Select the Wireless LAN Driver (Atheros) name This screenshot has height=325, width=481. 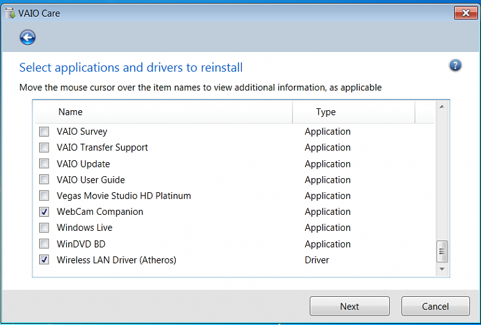pyautogui.click(x=116, y=260)
